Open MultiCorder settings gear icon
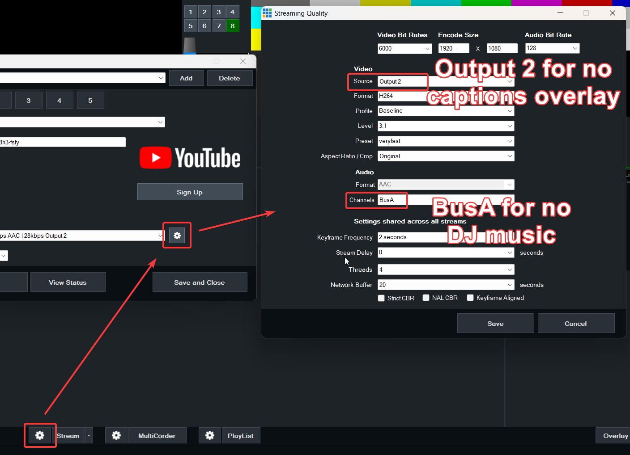Screen dimensions: 630x455 [x=116, y=435]
